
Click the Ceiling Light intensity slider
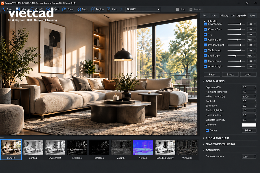coord(236,40)
